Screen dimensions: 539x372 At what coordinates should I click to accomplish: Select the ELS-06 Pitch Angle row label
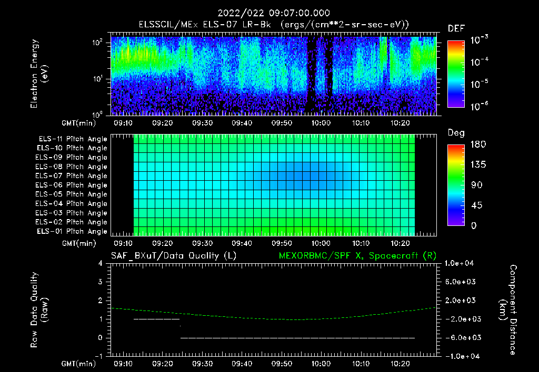(72, 185)
